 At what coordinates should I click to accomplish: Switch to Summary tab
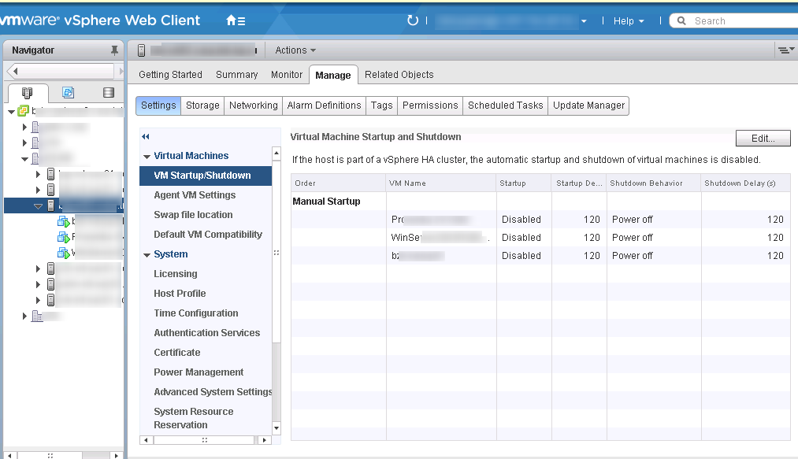[x=236, y=74]
